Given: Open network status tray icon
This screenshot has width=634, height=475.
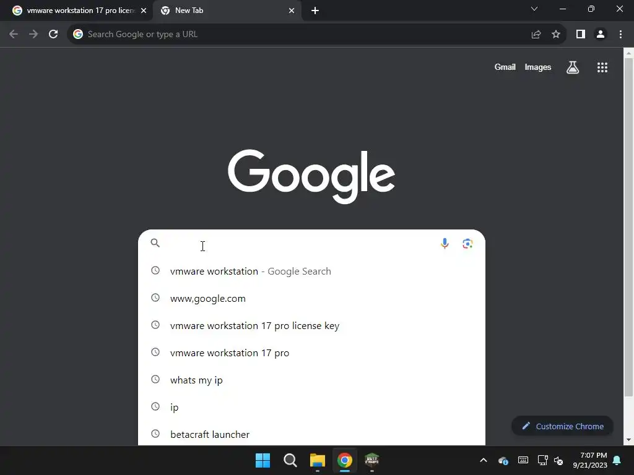Looking at the screenshot, I should [x=542, y=460].
